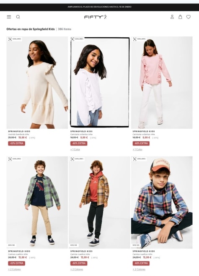The image size is (199, 276).
Task: Open wishlist heart icon
Action: coord(189,17)
